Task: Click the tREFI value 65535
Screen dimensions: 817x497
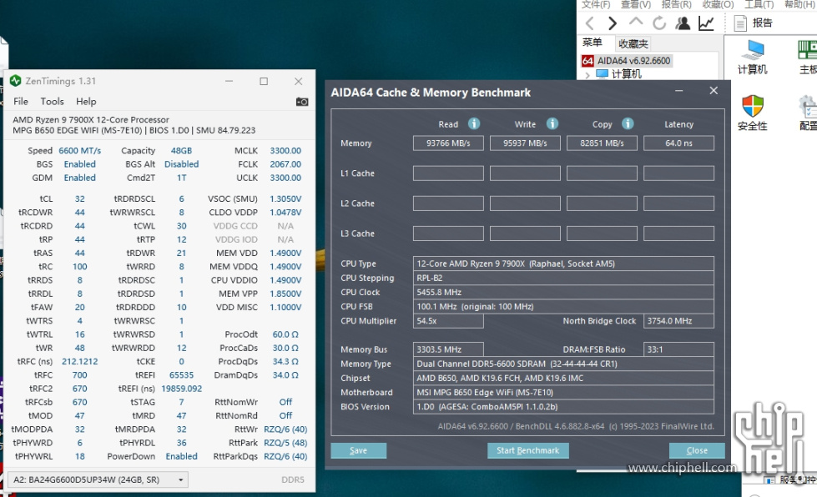Action: 181,374
